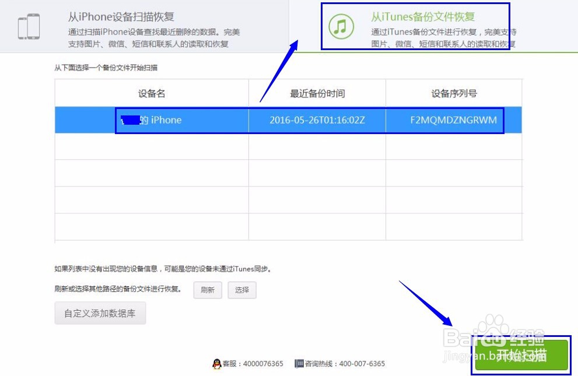Click the iTunes sync notice text
Image resolution: width=578 pixels, height=376 pixels.
coord(163,269)
